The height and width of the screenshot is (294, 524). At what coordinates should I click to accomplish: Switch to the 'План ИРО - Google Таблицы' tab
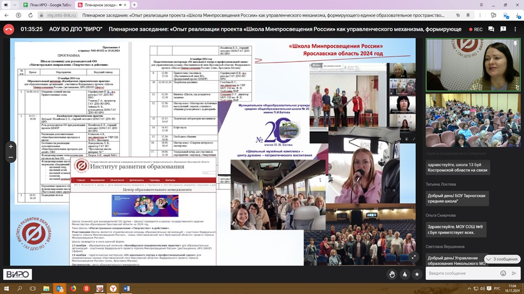(x=47, y=5)
